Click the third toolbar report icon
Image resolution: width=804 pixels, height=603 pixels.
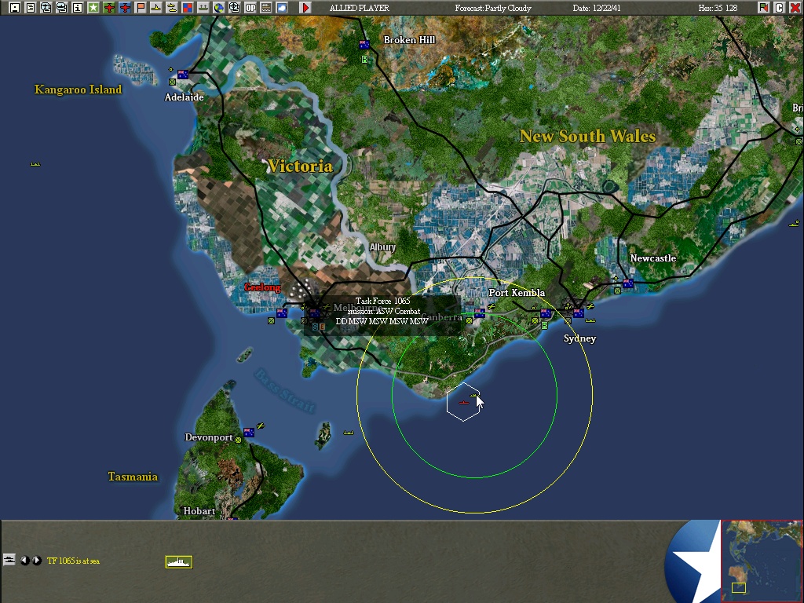[46, 8]
